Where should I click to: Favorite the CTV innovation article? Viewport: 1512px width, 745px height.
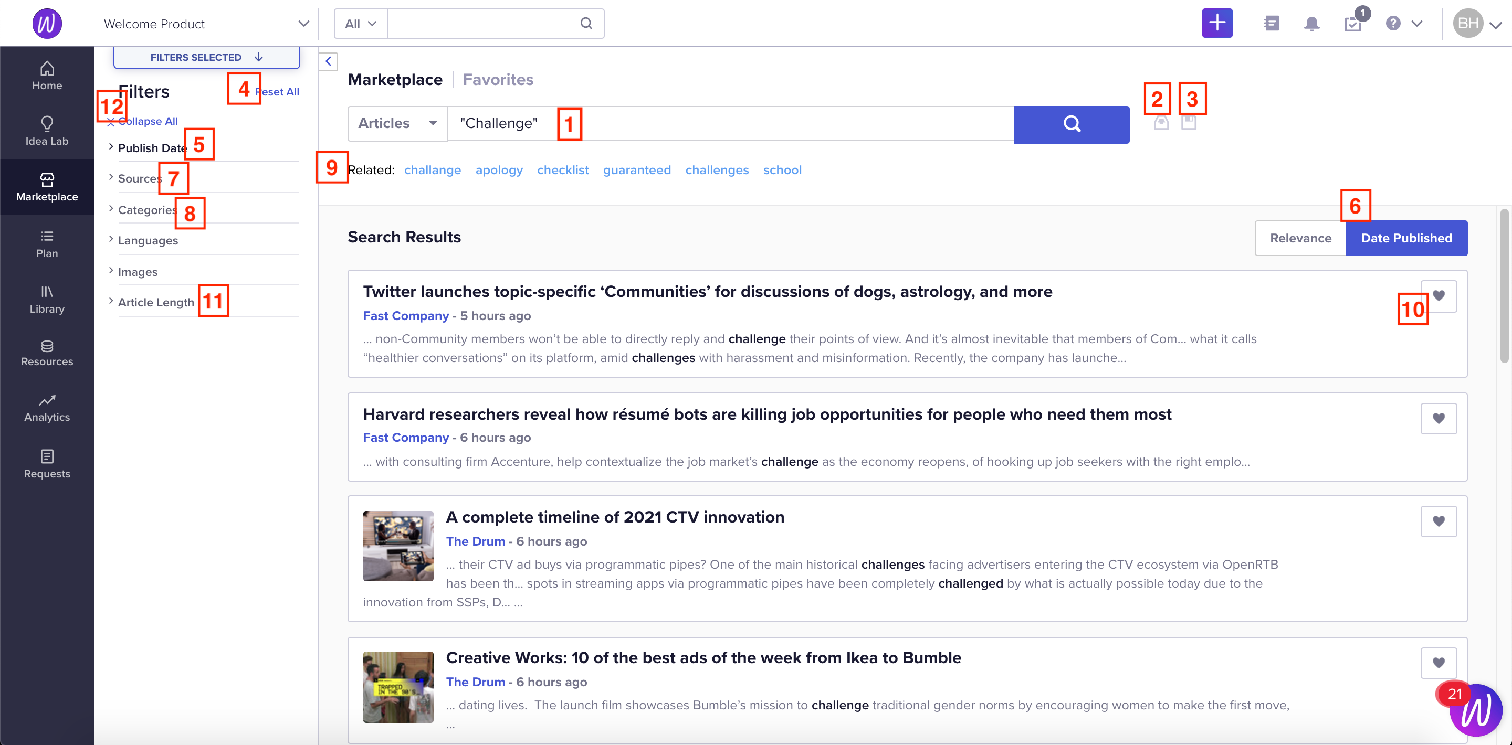pyautogui.click(x=1438, y=521)
